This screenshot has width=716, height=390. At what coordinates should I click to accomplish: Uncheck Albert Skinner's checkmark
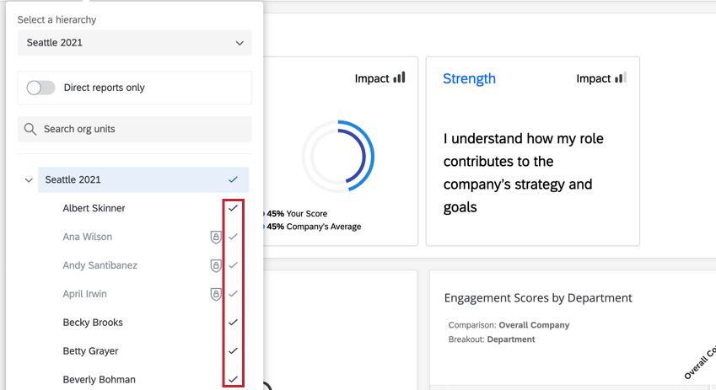(234, 208)
